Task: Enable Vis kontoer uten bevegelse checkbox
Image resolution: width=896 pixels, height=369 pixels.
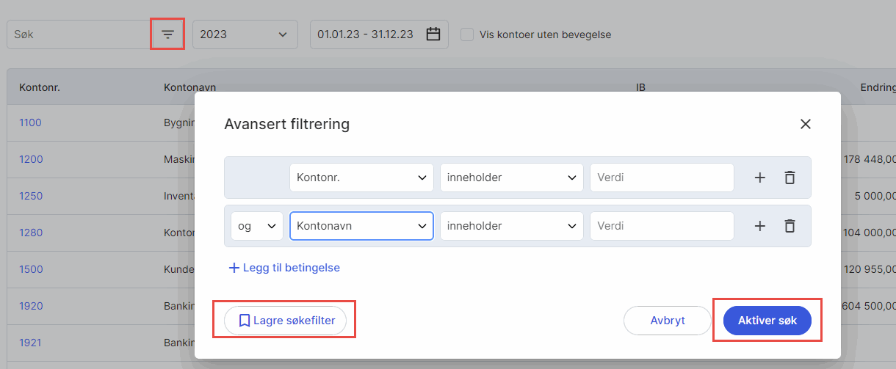Action: click(466, 34)
